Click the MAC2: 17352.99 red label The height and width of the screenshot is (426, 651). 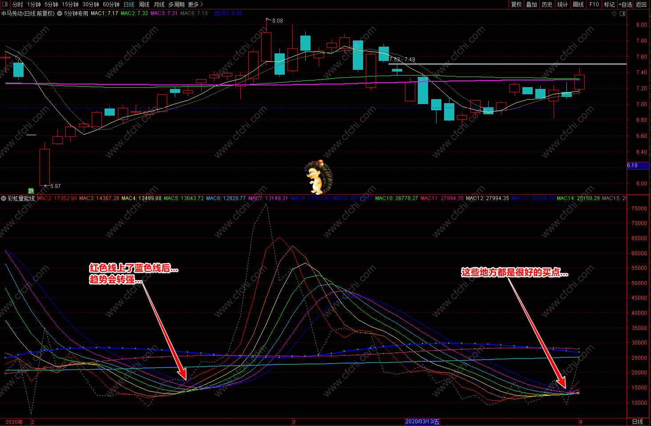57,198
